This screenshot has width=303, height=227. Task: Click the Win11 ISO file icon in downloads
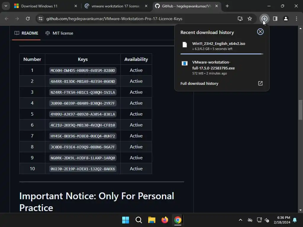(185, 45)
